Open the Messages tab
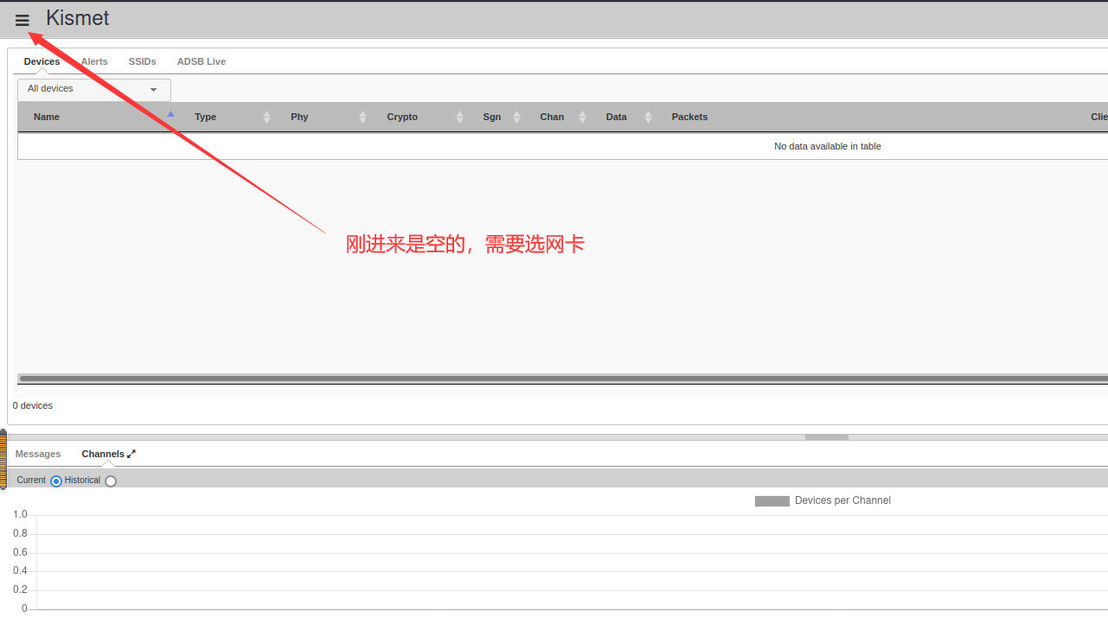Image resolution: width=1108 pixels, height=624 pixels. [x=38, y=454]
